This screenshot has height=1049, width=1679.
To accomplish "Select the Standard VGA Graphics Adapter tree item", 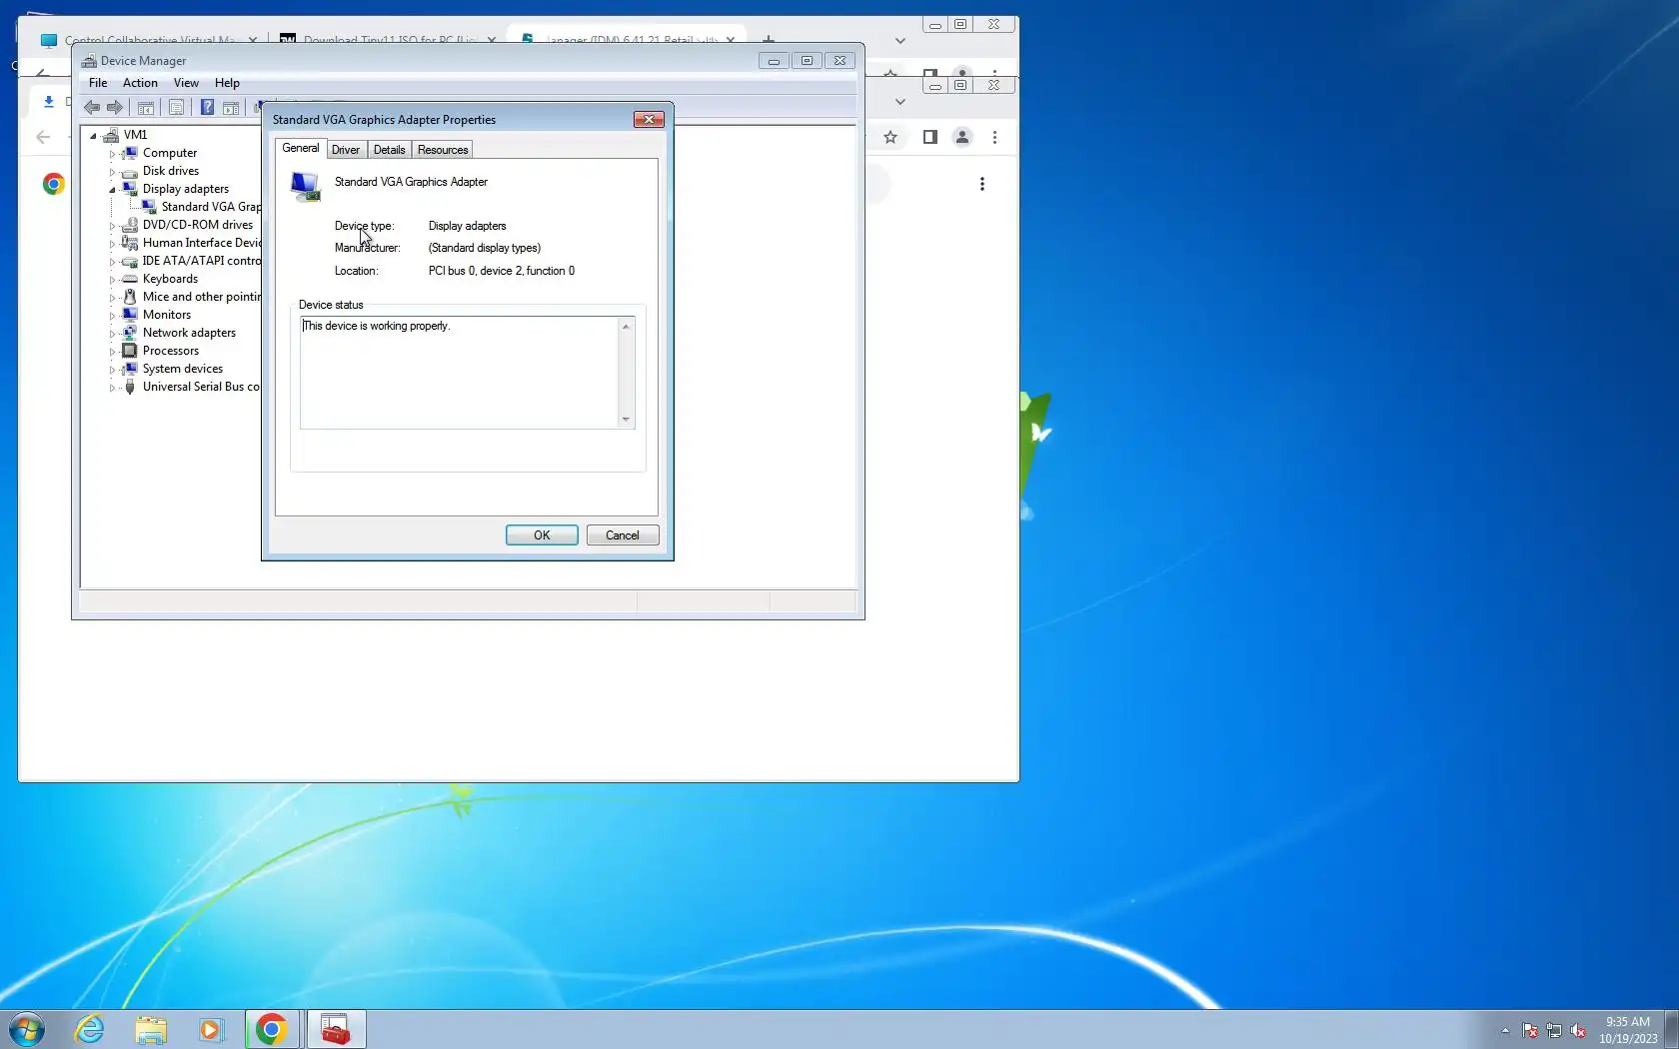I will [x=211, y=207].
